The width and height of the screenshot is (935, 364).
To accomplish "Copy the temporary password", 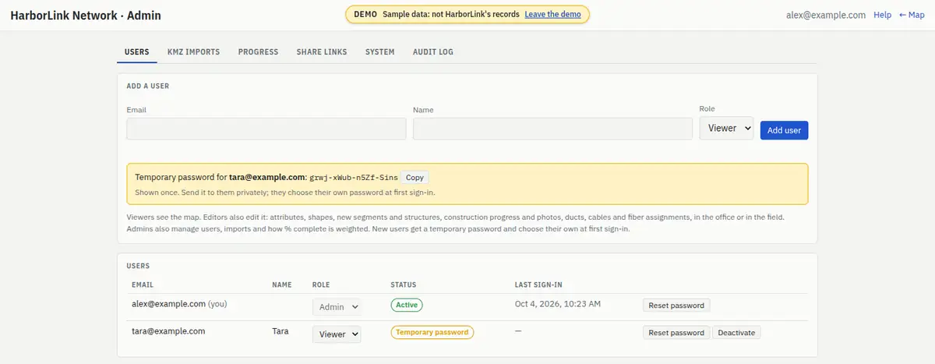I will [415, 178].
